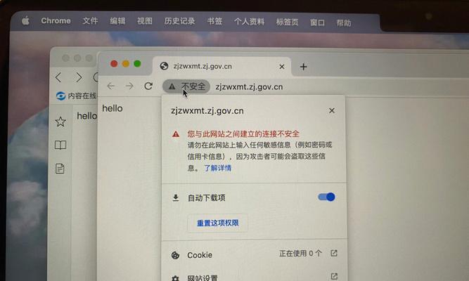
Task: Click the 不安全 security chip
Action: coord(186,86)
